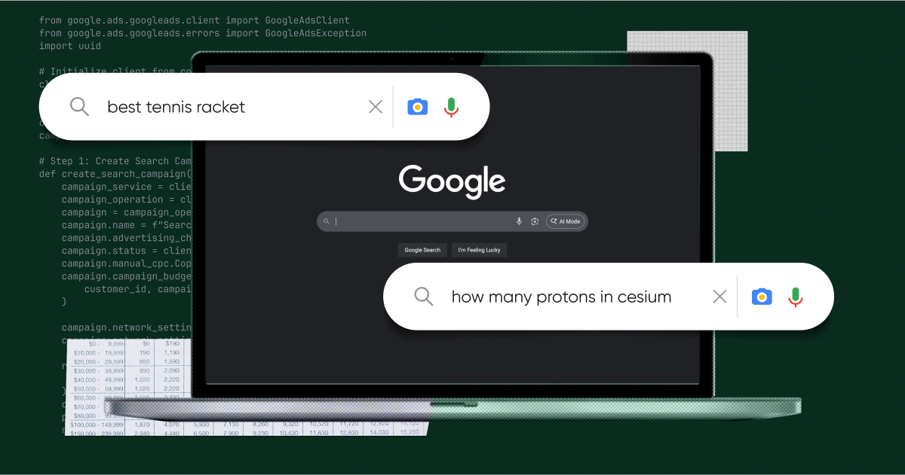The width and height of the screenshot is (905, 475).
Task: Click the I'm Feeling Lucky button
Action: [479, 250]
